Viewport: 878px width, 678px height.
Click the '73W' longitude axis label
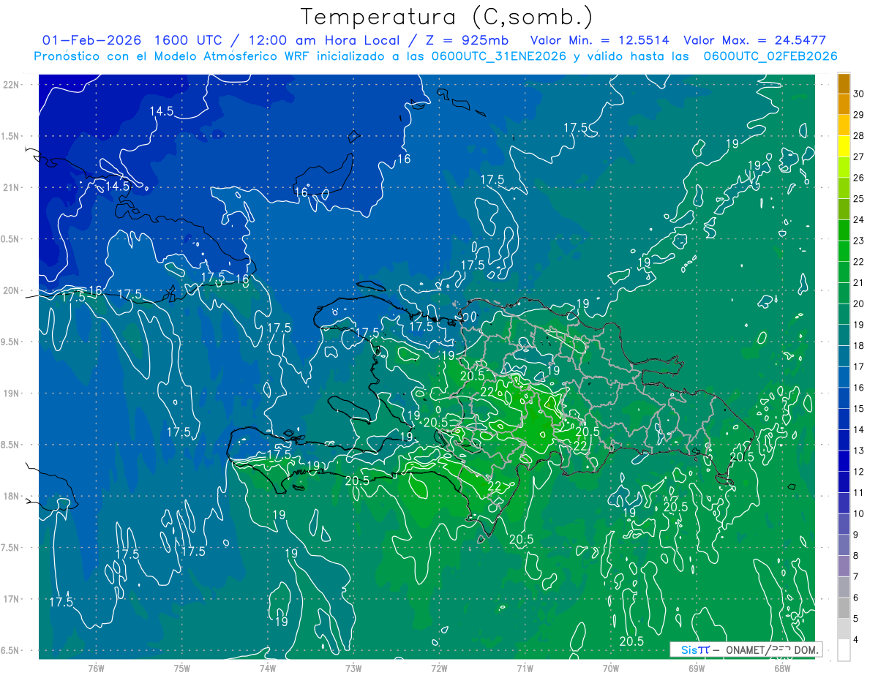point(353,668)
